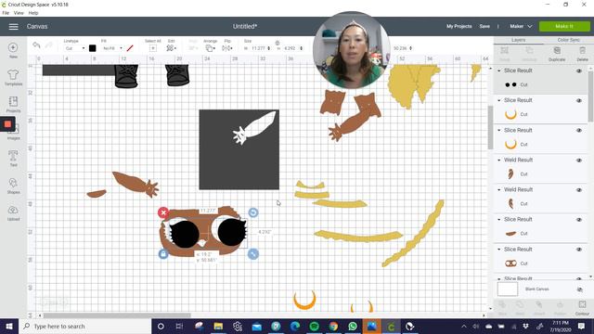594x334 pixels.
Task: Open the Maker machine dropdown
Action: (521, 27)
